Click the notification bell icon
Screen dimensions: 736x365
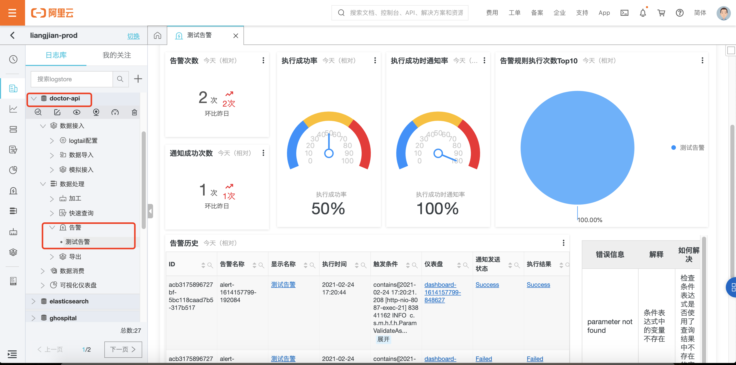(x=643, y=13)
